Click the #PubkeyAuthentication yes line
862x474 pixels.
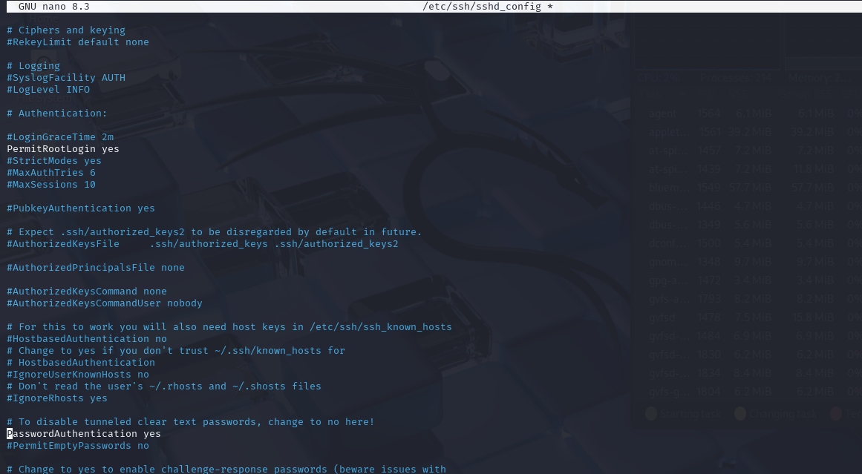pyautogui.click(x=80, y=208)
